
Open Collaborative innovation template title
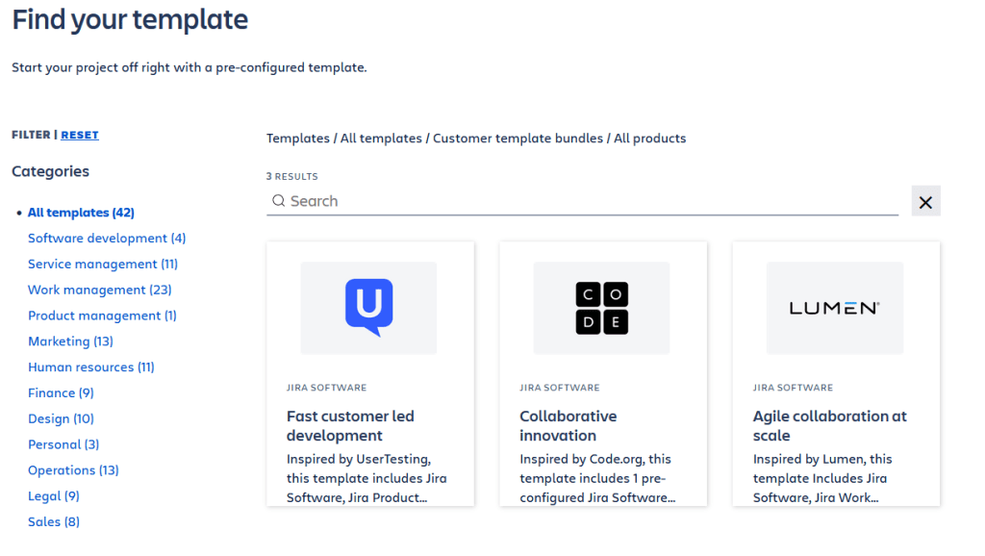tap(568, 425)
